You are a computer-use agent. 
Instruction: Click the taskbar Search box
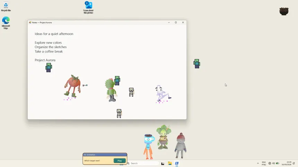click(x=143, y=163)
